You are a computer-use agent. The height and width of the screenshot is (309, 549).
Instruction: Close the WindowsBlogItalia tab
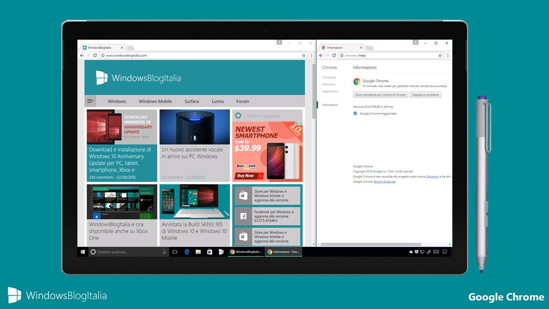tap(122, 48)
